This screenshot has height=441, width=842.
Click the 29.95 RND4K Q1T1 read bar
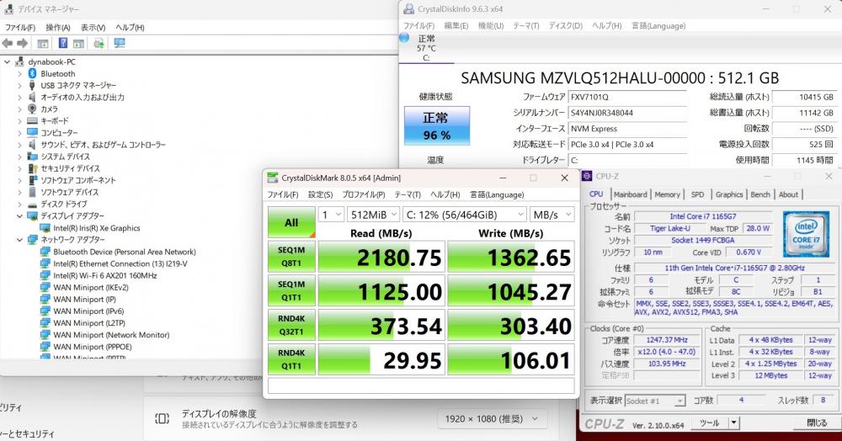pyautogui.click(x=381, y=359)
